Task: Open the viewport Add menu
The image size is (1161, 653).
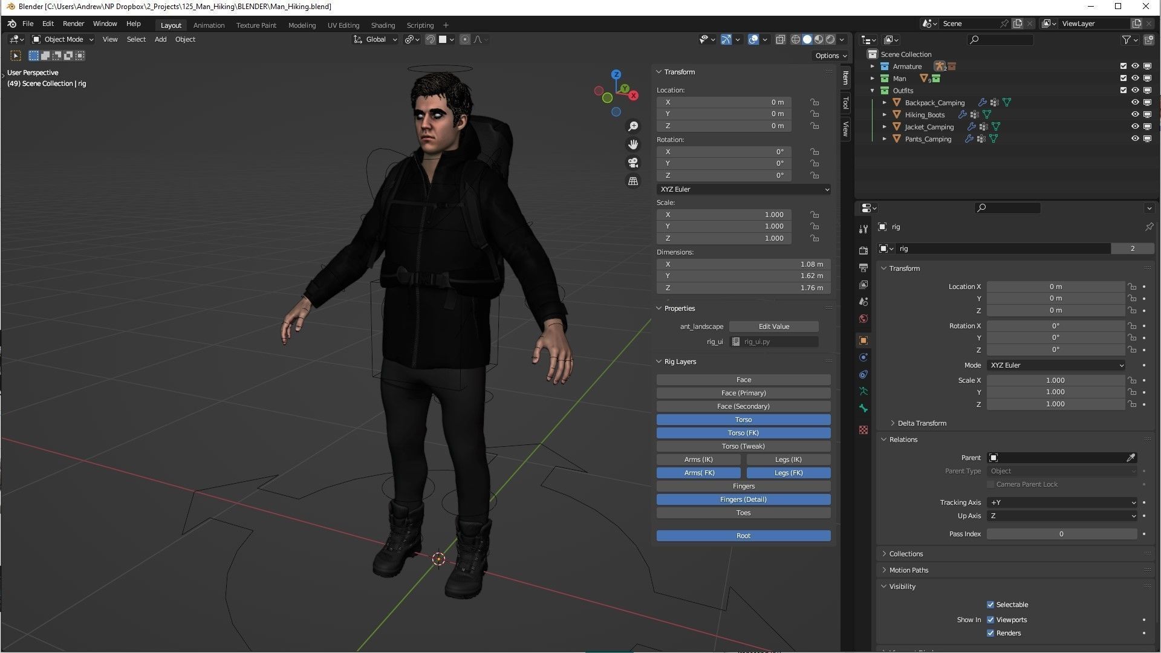Action: pos(160,39)
